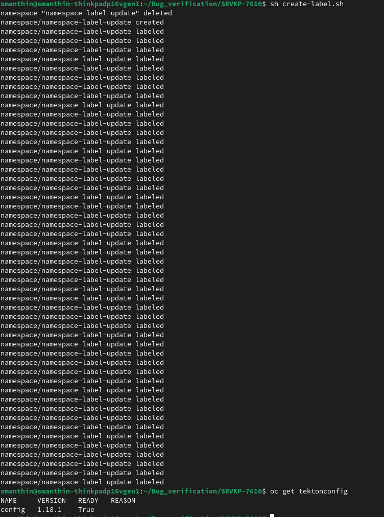Click the 'sh create-label.sh' command text
The height and width of the screenshot is (517, 384).
click(x=306, y=4)
